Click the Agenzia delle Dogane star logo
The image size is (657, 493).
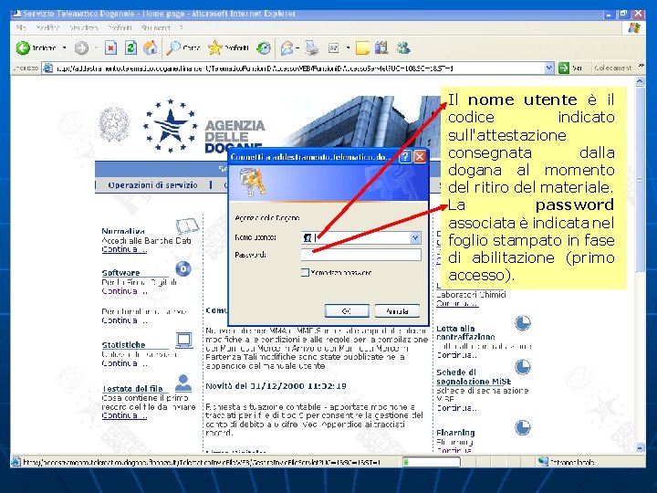[x=170, y=125]
